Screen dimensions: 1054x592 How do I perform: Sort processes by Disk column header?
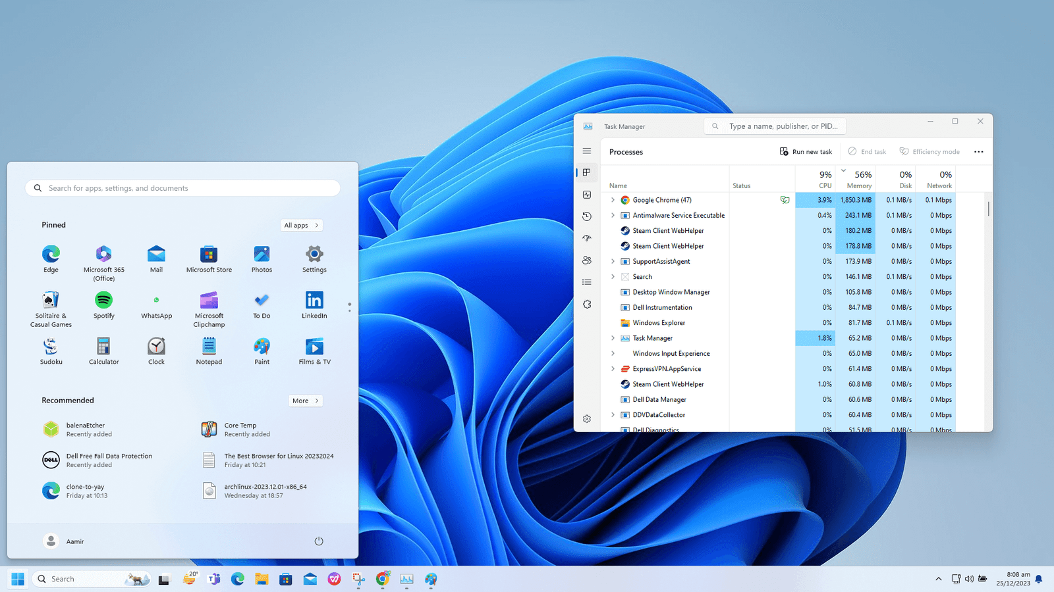point(896,179)
